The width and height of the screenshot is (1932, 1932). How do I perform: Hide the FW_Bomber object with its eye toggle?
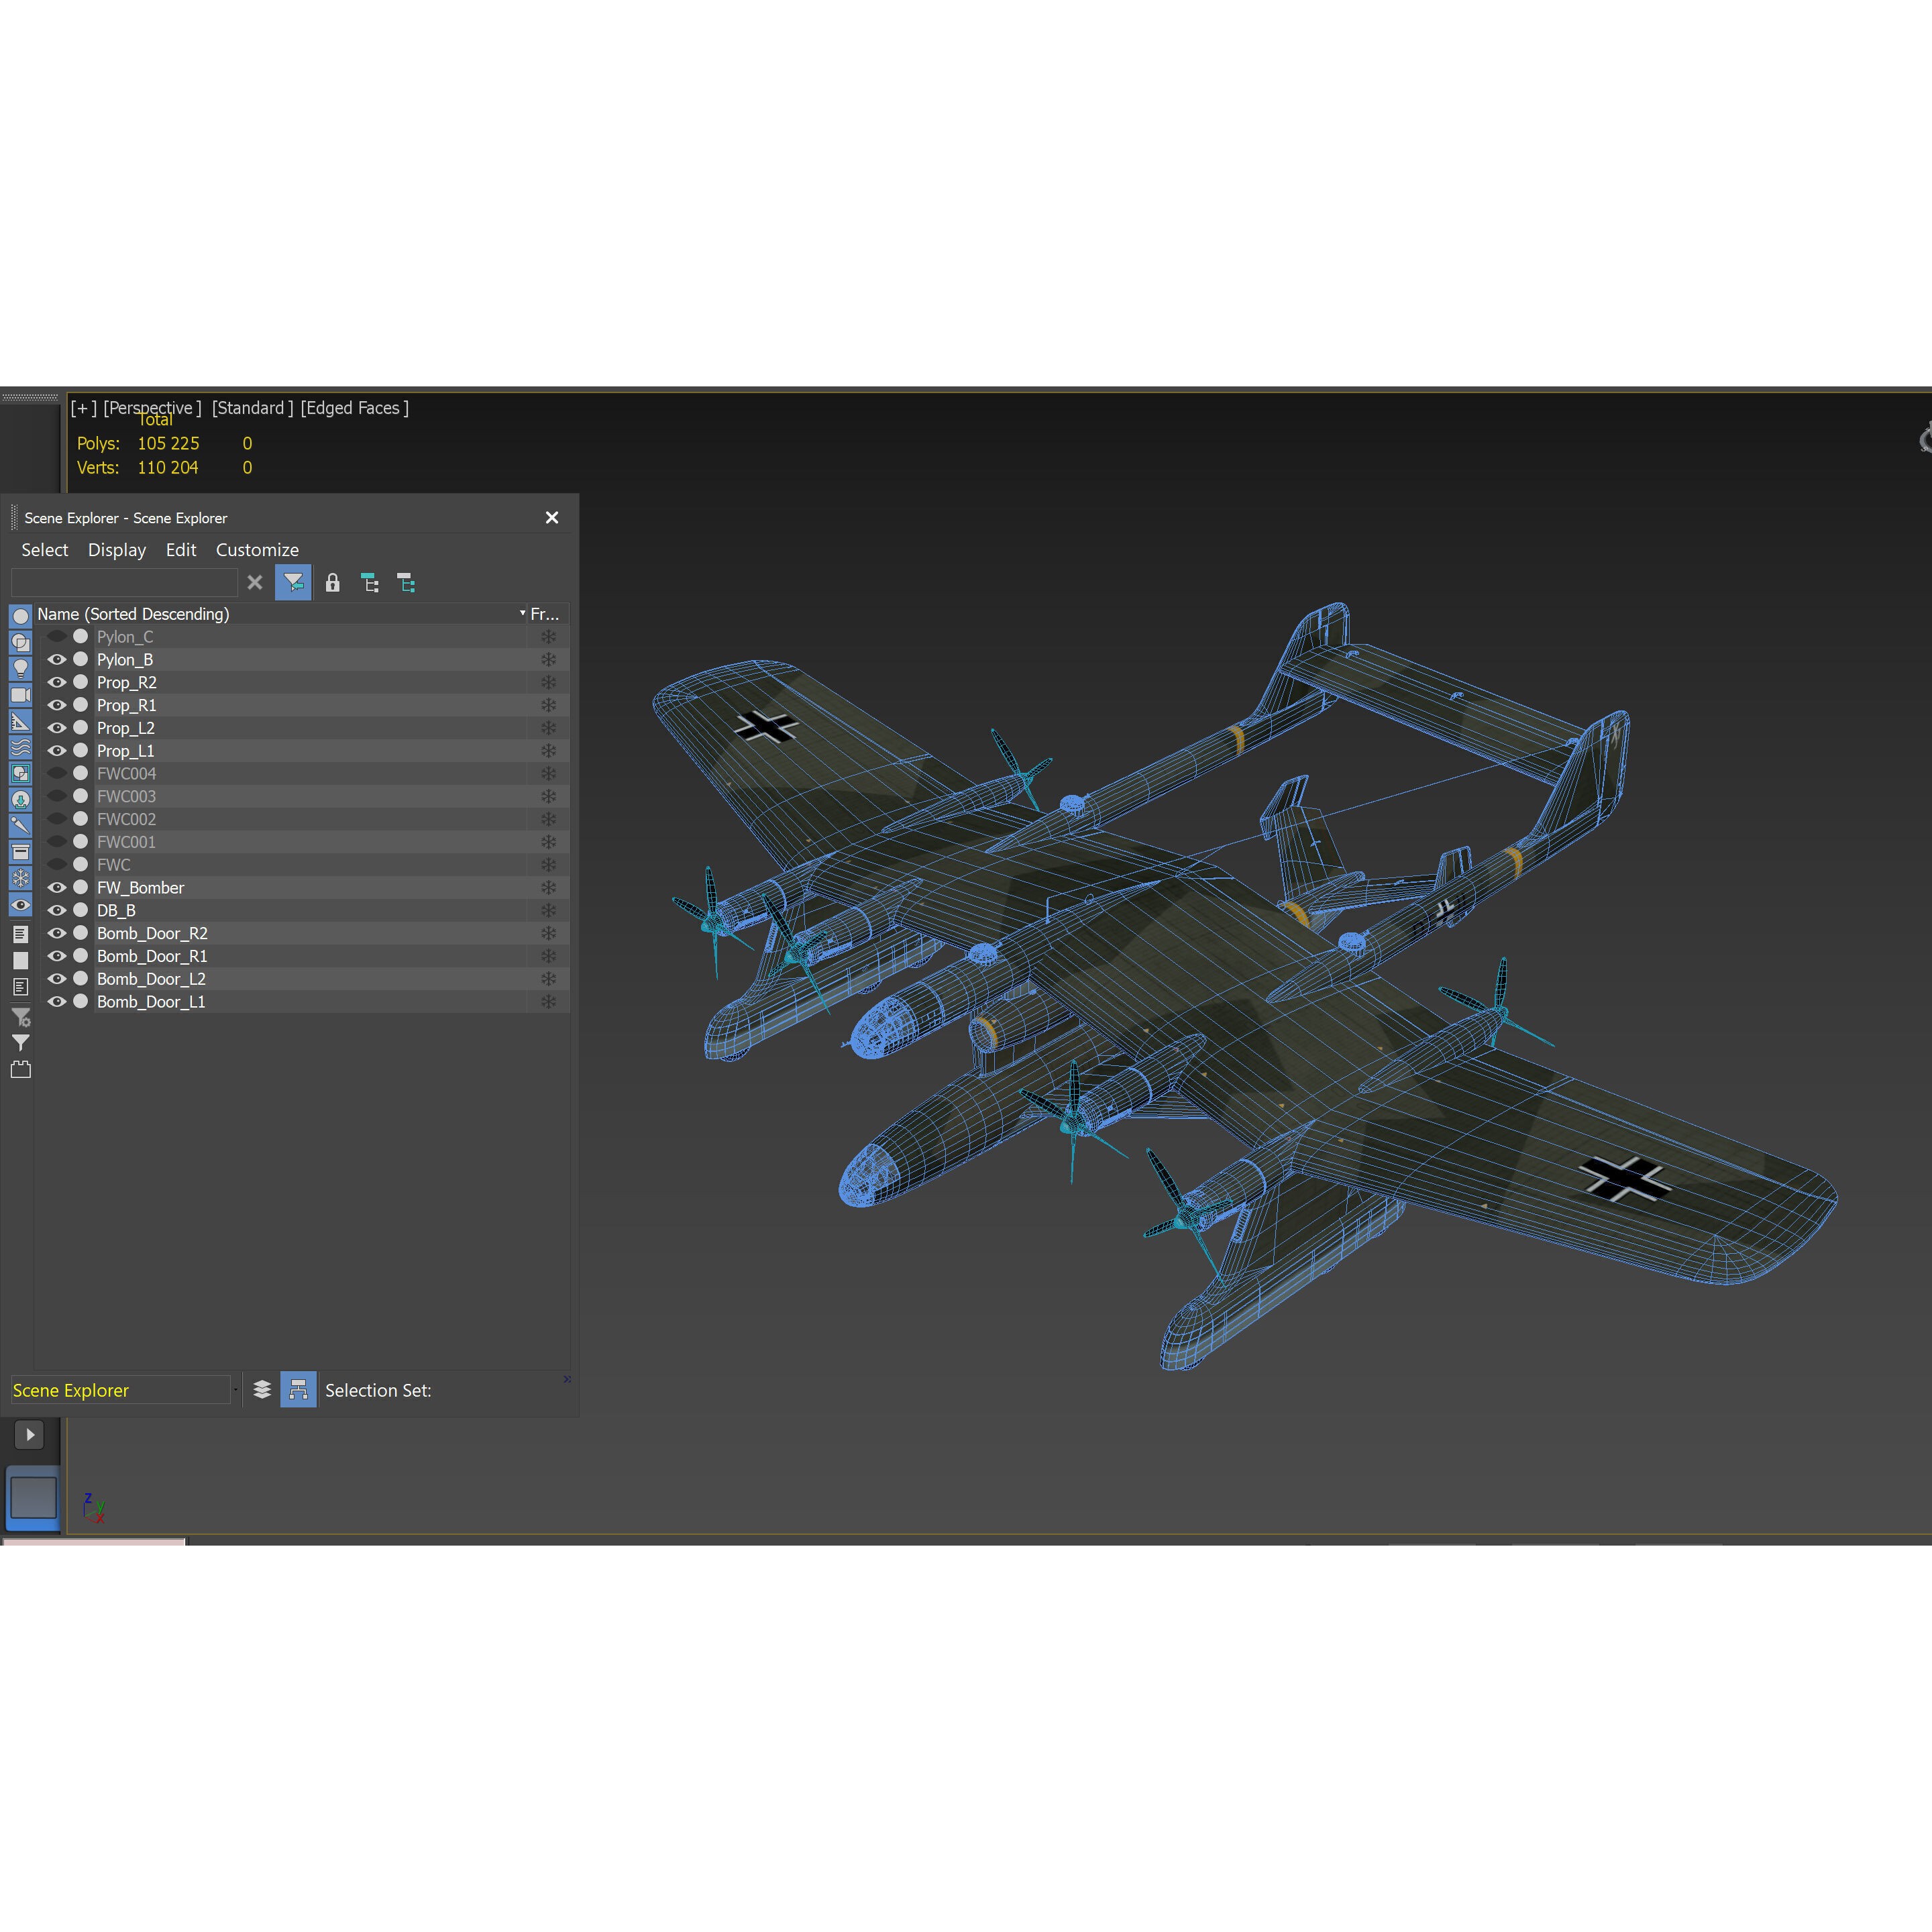57,887
